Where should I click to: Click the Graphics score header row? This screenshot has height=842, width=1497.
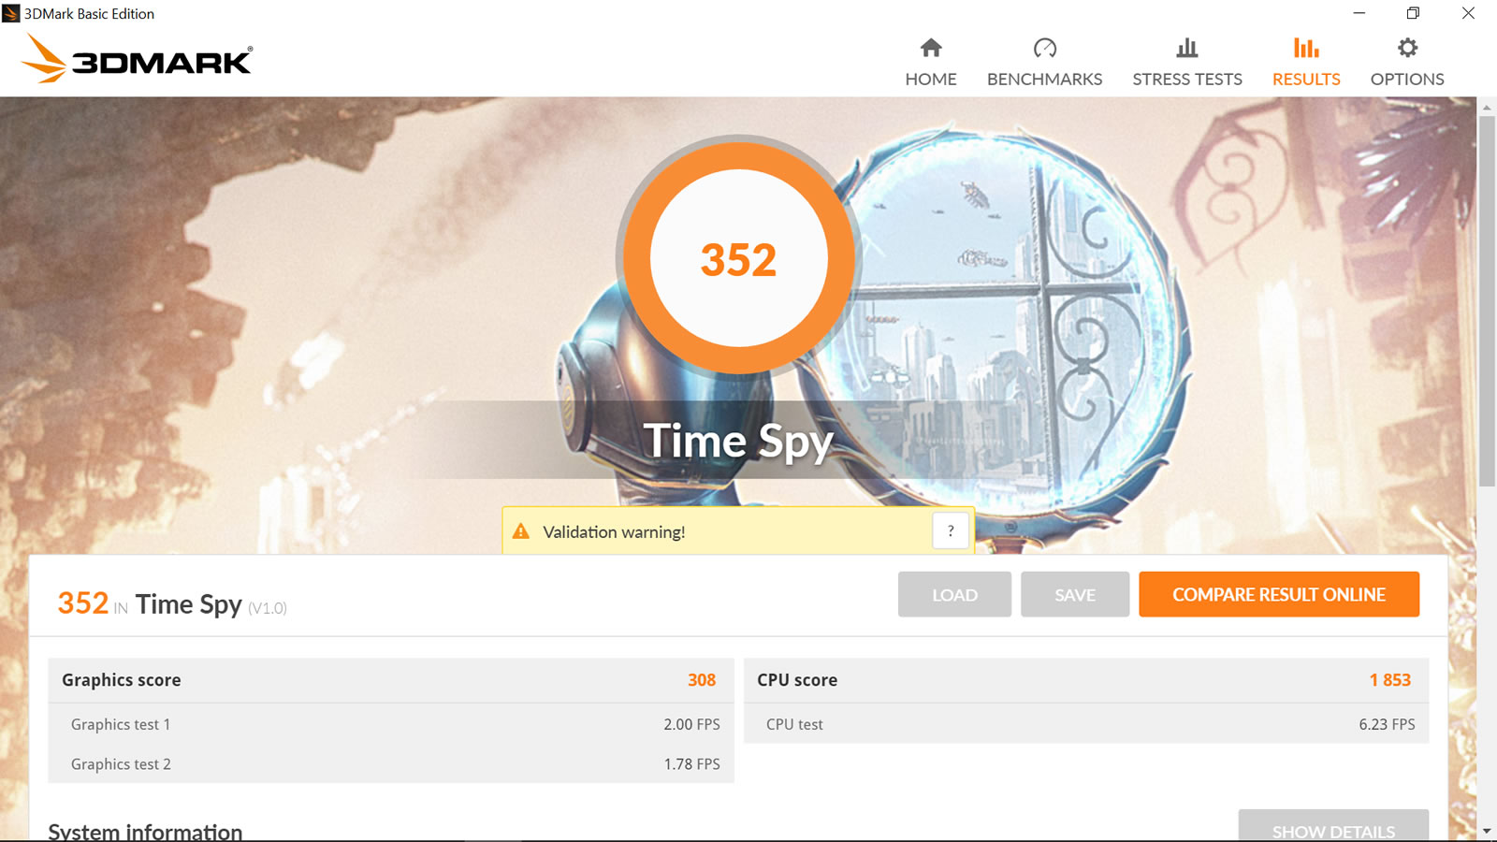click(x=391, y=680)
